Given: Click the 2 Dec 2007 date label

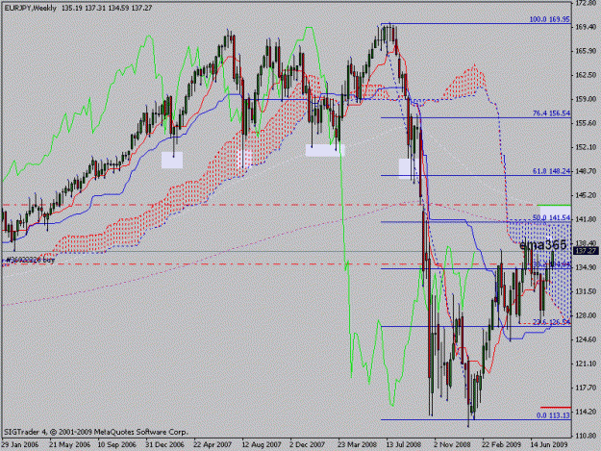Looking at the screenshot, I should [x=307, y=445].
